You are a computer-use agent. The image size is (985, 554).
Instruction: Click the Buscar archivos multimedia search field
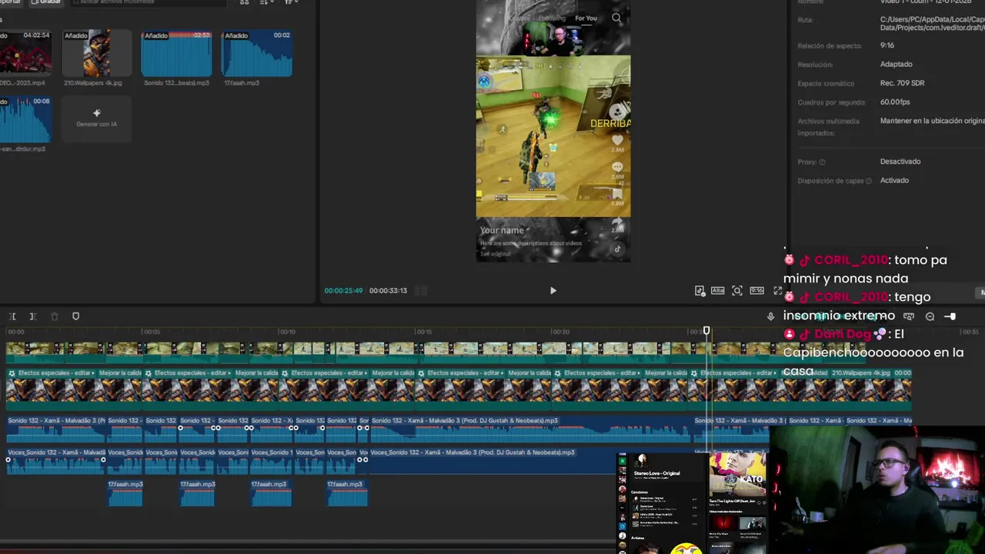[150, 2]
